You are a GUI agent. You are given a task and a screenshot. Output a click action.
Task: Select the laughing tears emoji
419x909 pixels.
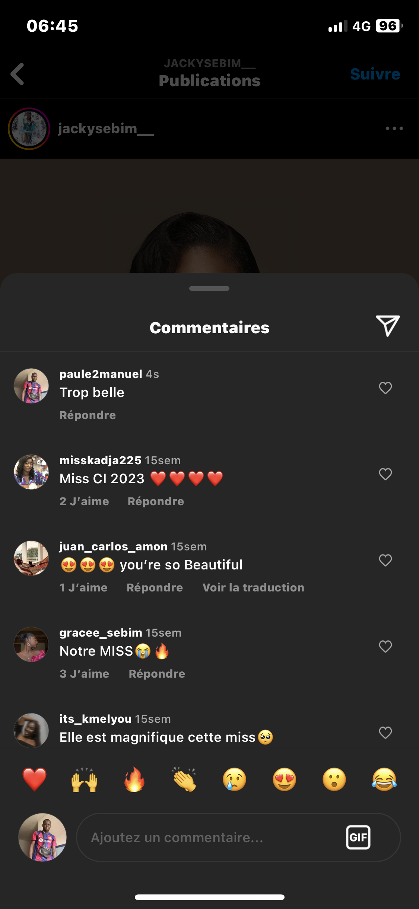(384, 780)
